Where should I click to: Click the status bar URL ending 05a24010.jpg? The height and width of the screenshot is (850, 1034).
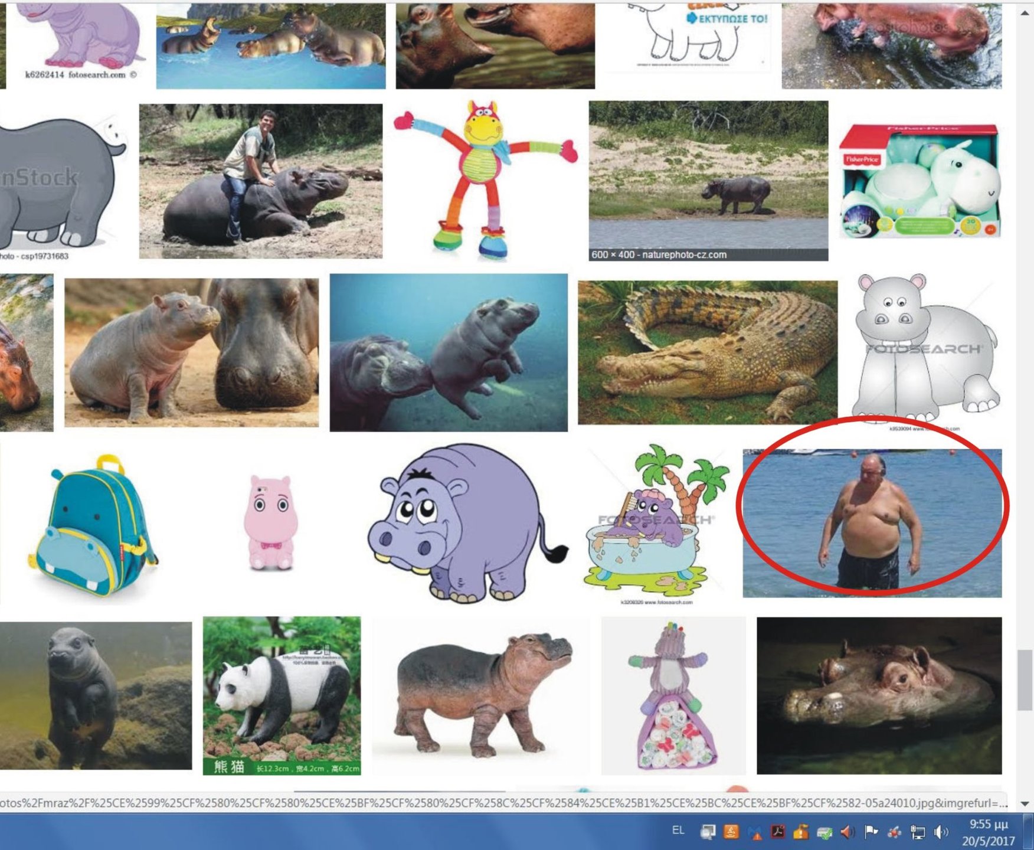[504, 803]
